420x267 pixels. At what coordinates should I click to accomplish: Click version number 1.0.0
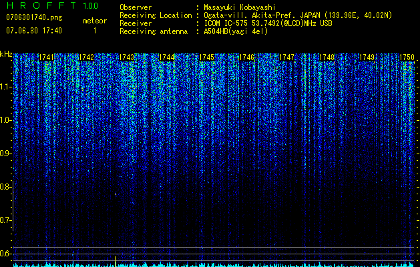point(91,5)
